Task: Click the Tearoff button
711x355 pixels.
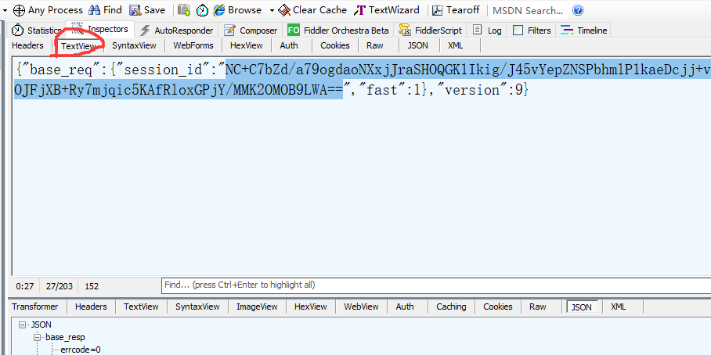Action: [x=456, y=10]
